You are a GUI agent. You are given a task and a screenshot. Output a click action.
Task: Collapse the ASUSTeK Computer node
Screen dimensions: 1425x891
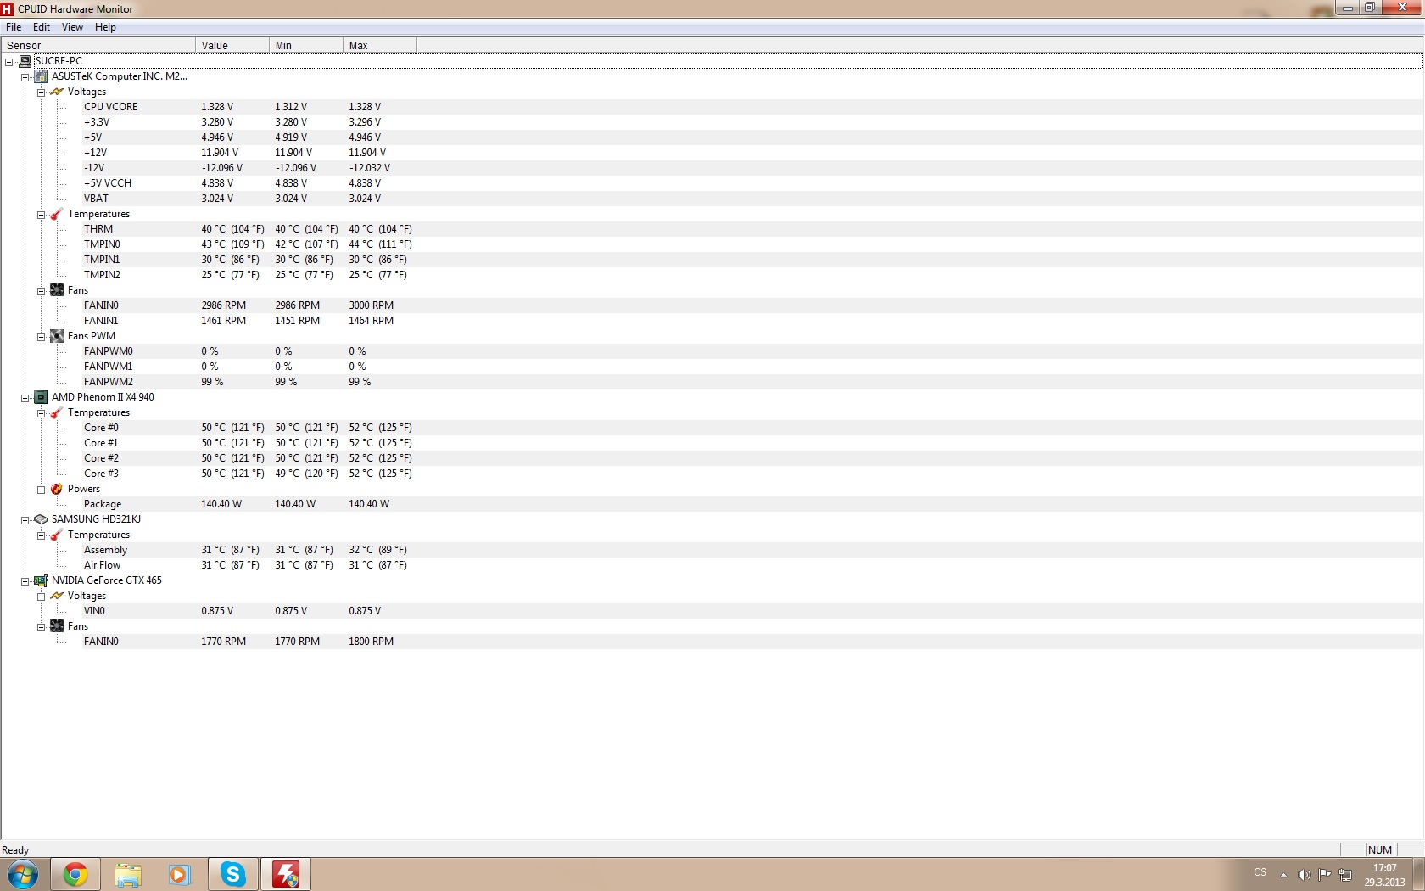(x=25, y=77)
